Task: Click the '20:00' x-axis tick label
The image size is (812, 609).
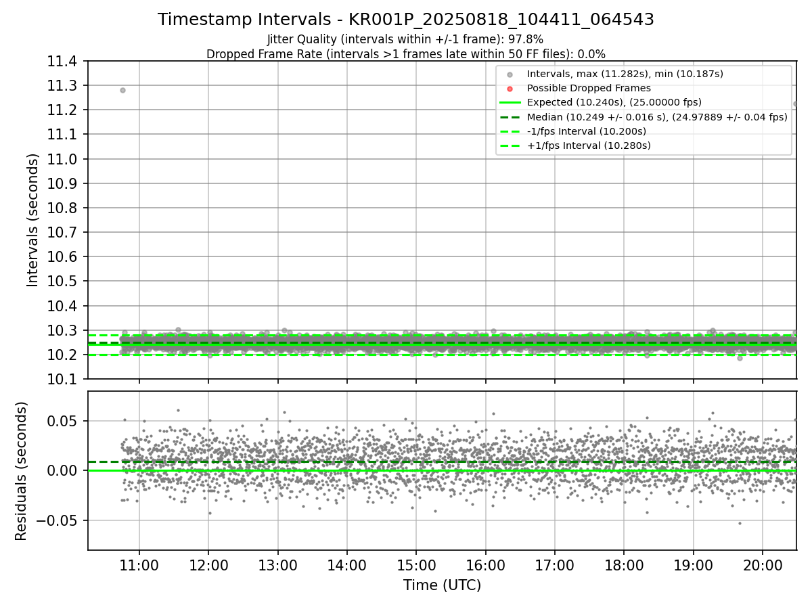Action: [763, 564]
